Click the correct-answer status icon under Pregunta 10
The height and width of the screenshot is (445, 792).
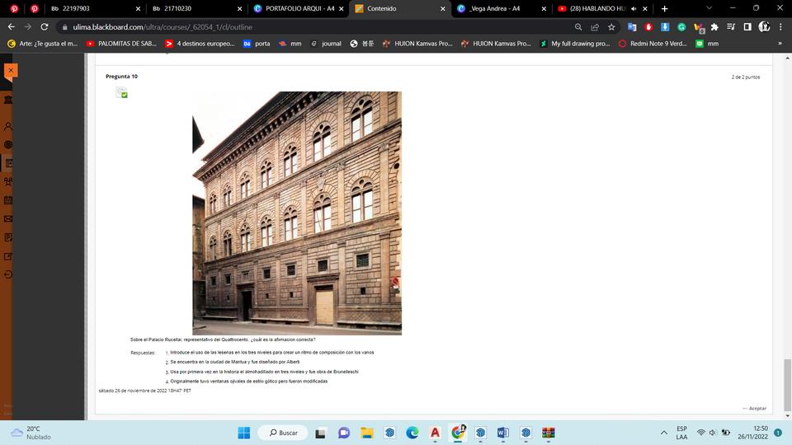(x=121, y=92)
